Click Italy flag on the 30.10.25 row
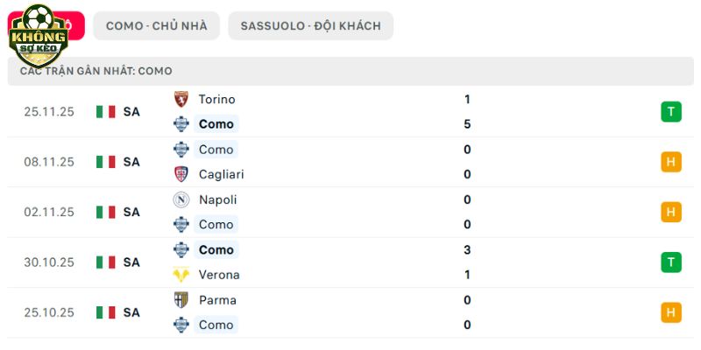701x350 pixels. pyautogui.click(x=106, y=262)
